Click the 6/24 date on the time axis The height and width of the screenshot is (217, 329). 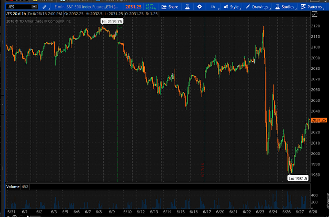(273, 211)
